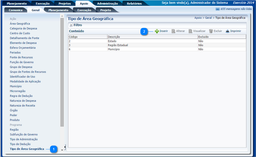Expand the Filtro panel arrow
Screen dimensions: 256x157
pos(71,25)
